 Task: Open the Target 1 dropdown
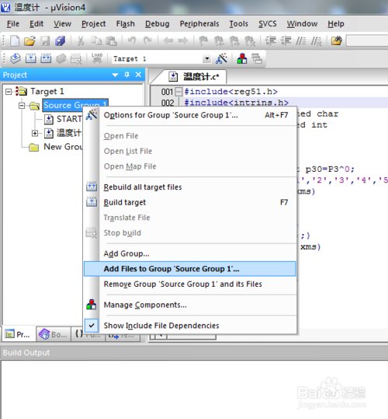pos(206,58)
